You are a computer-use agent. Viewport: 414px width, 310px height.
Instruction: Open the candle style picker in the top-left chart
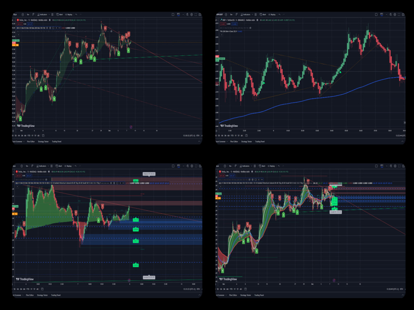tap(33, 14)
